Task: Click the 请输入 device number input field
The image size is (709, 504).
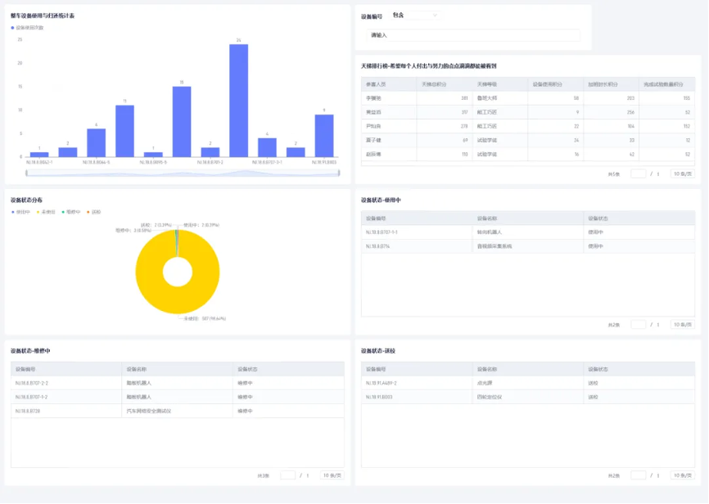Action: click(x=473, y=35)
